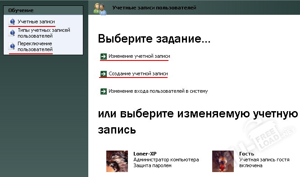Image resolution: width=300 pixels, height=177 pixels.
Task: Click the user accounts icon in the header
Action: tap(100, 9)
